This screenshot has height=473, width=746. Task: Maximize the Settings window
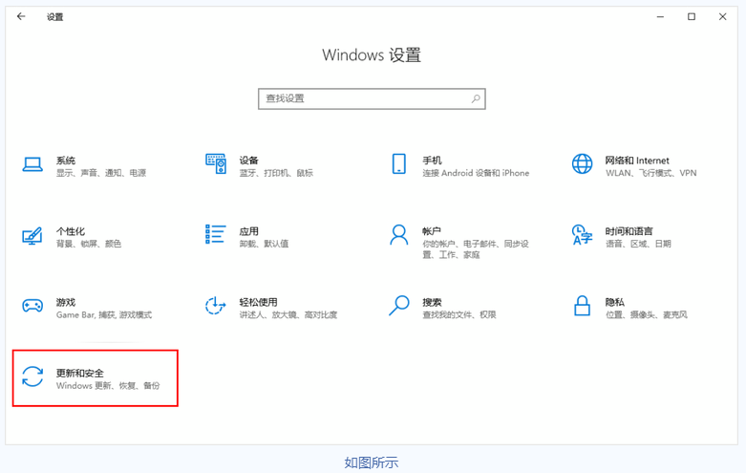click(x=692, y=16)
